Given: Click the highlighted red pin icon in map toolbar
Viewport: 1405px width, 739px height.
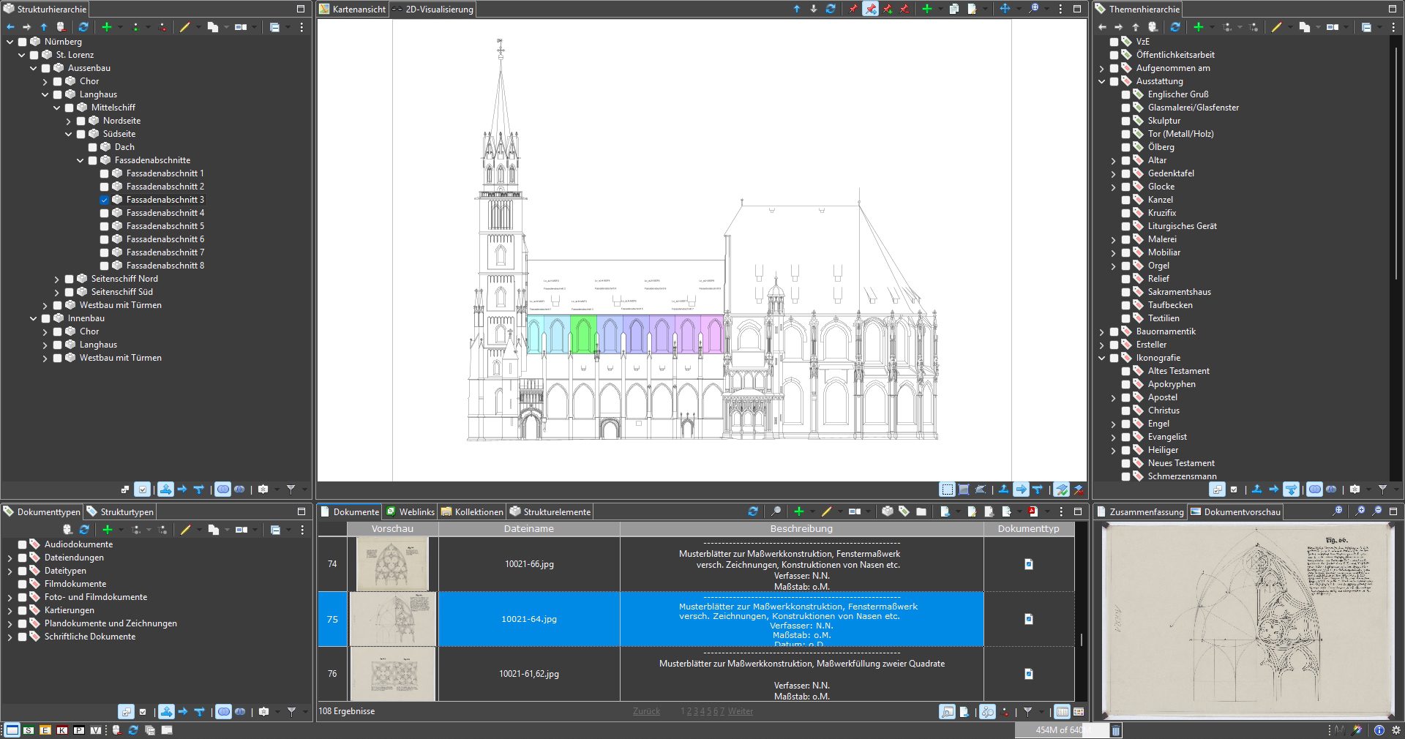Looking at the screenshot, I should click(870, 9).
